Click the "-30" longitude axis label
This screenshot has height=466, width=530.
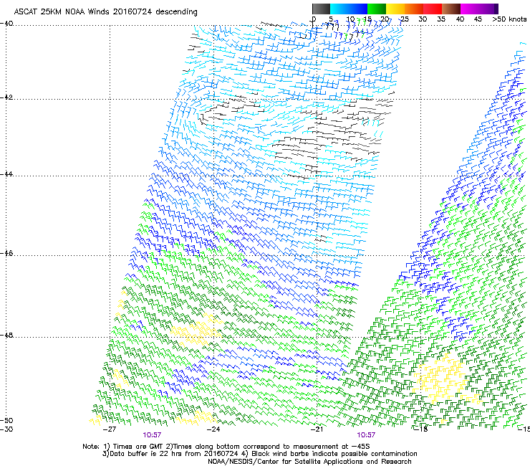click(6, 429)
